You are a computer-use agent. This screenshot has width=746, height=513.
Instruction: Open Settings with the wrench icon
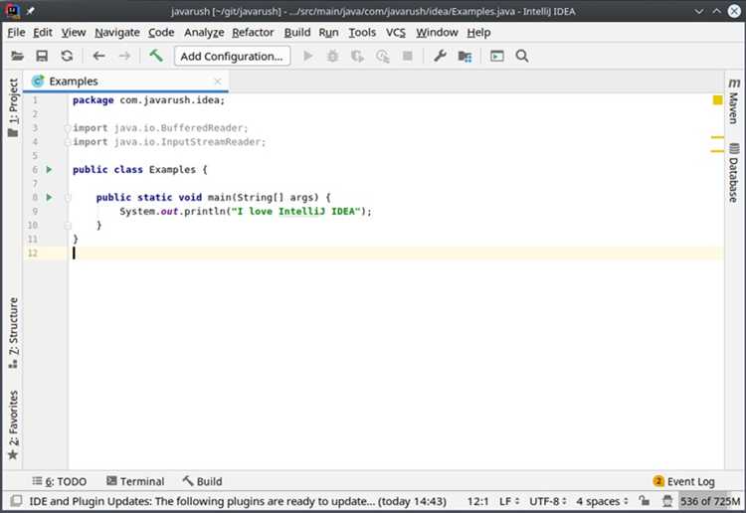[440, 56]
